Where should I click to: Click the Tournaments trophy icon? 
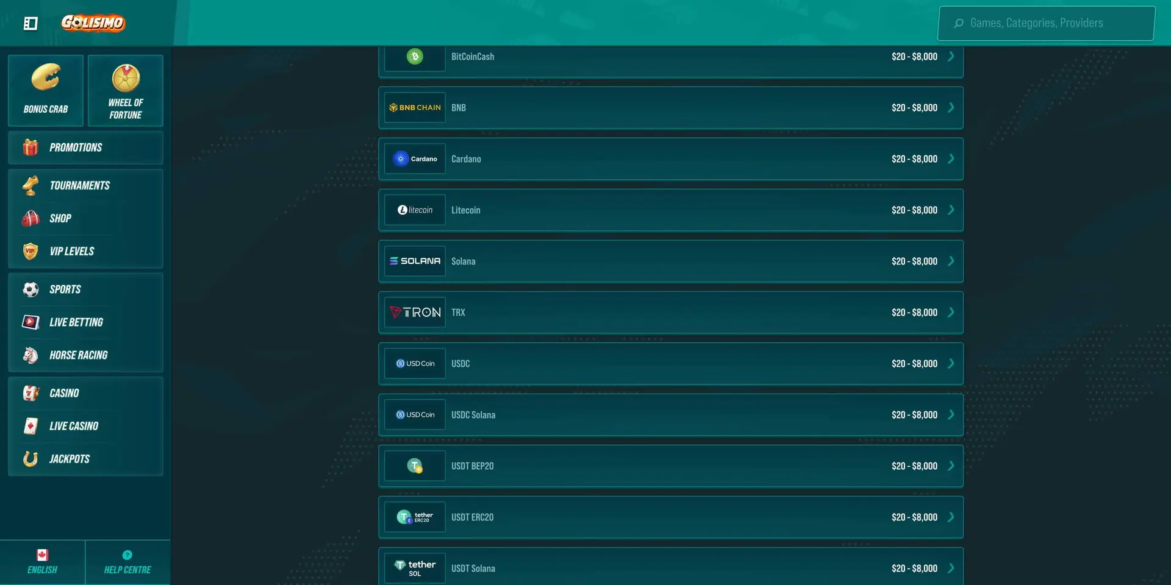(x=30, y=185)
